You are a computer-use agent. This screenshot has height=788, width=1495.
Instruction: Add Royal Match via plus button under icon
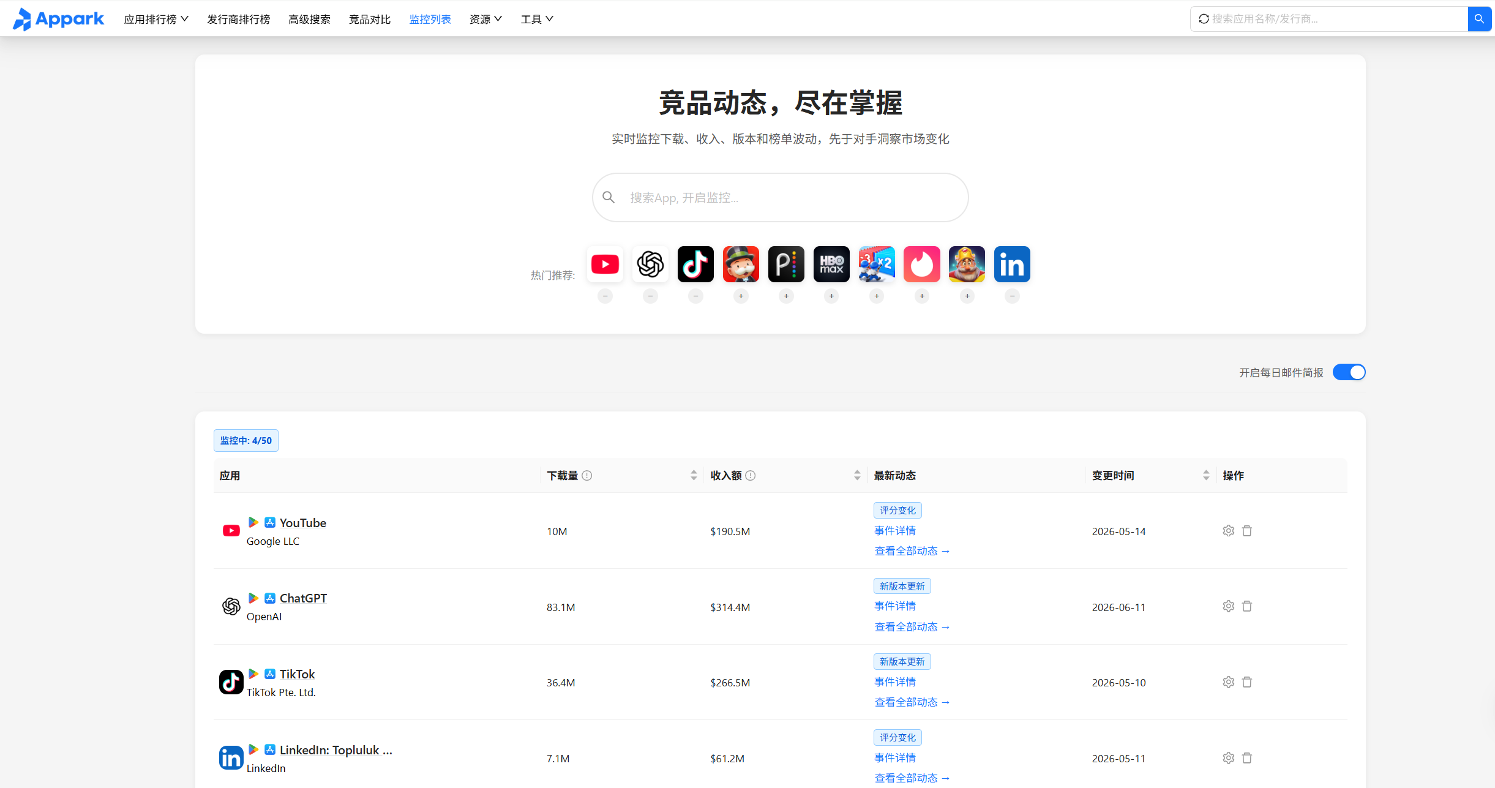click(967, 296)
